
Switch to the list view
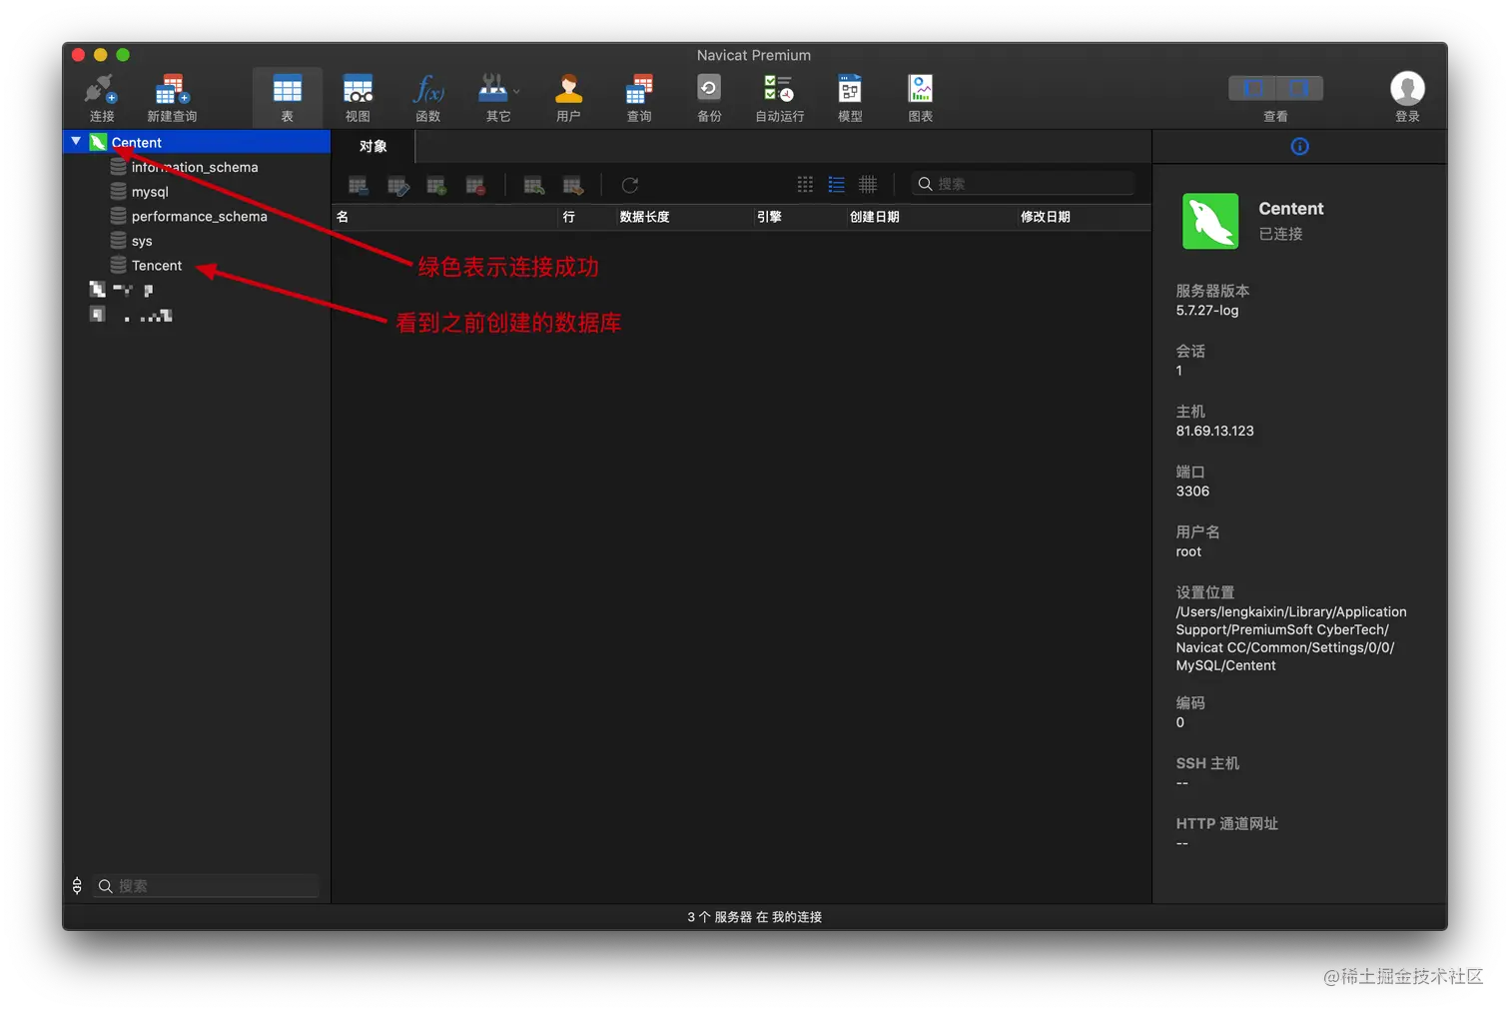click(837, 184)
